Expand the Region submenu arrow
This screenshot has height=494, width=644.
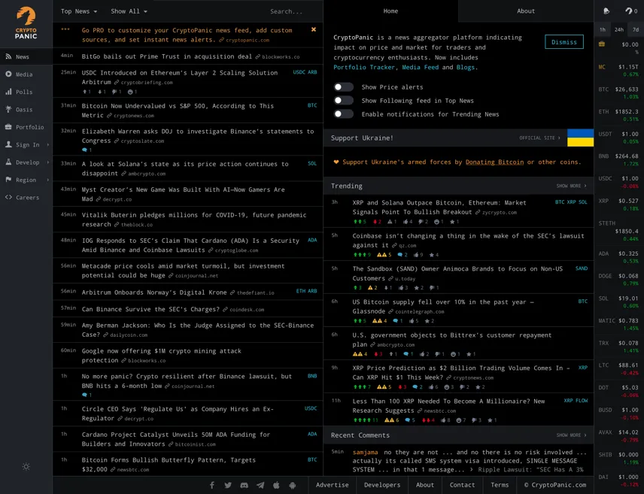[x=48, y=180]
